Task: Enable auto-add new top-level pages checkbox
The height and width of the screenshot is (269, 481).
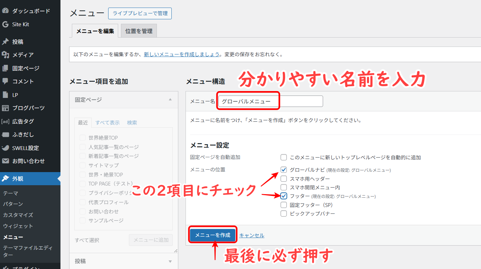Action: [284, 158]
